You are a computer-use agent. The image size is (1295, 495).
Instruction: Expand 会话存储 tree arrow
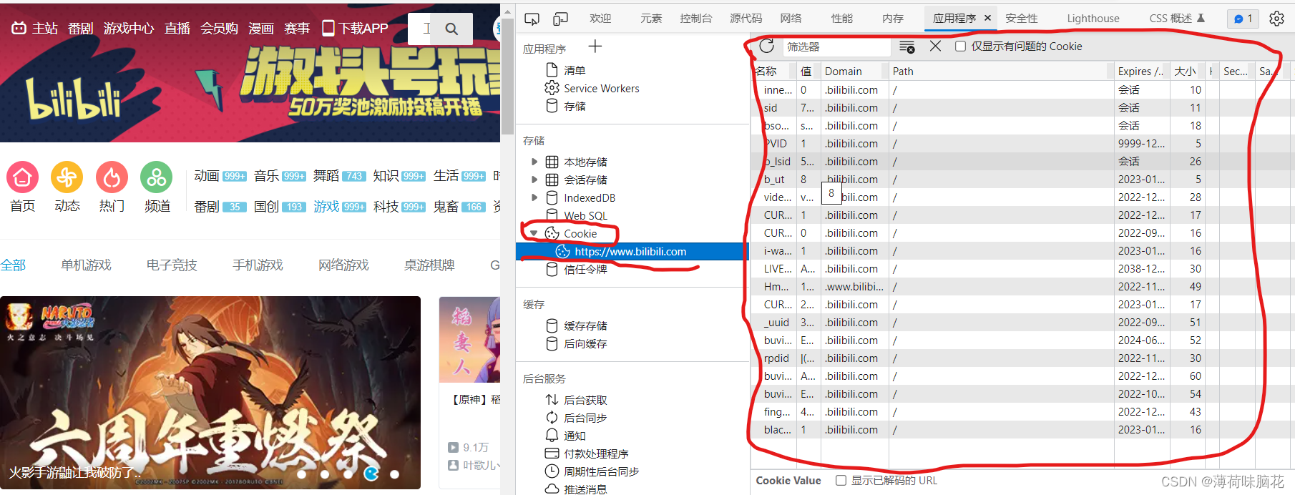(x=534, y=180)
